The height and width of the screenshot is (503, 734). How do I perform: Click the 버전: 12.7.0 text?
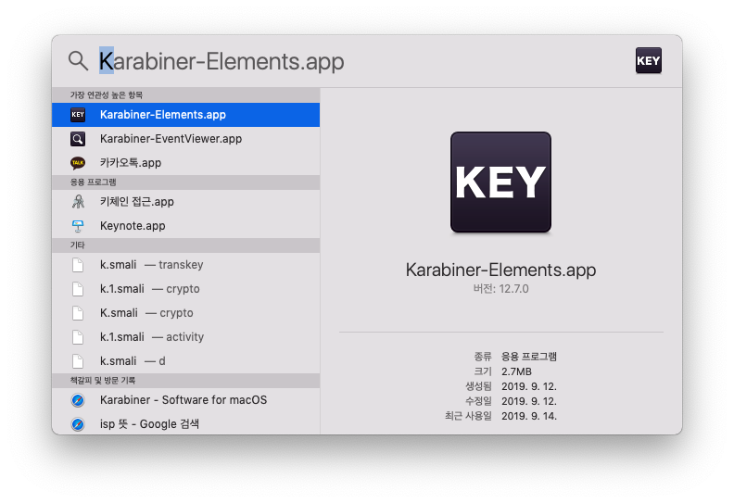(x=500, y=289)
